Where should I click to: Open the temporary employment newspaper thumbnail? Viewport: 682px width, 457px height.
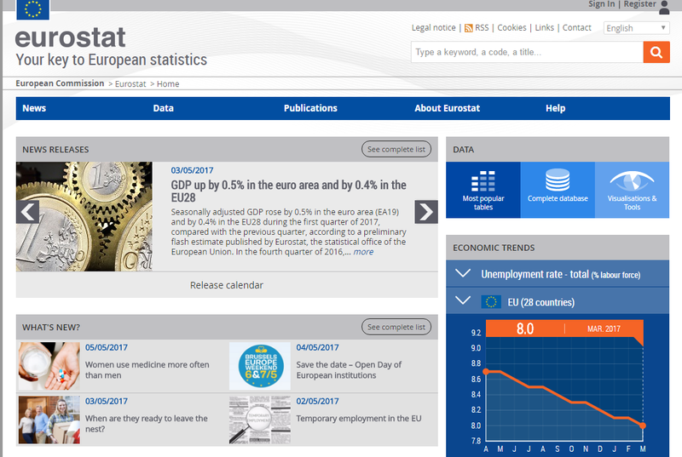(x=260, y=420)
